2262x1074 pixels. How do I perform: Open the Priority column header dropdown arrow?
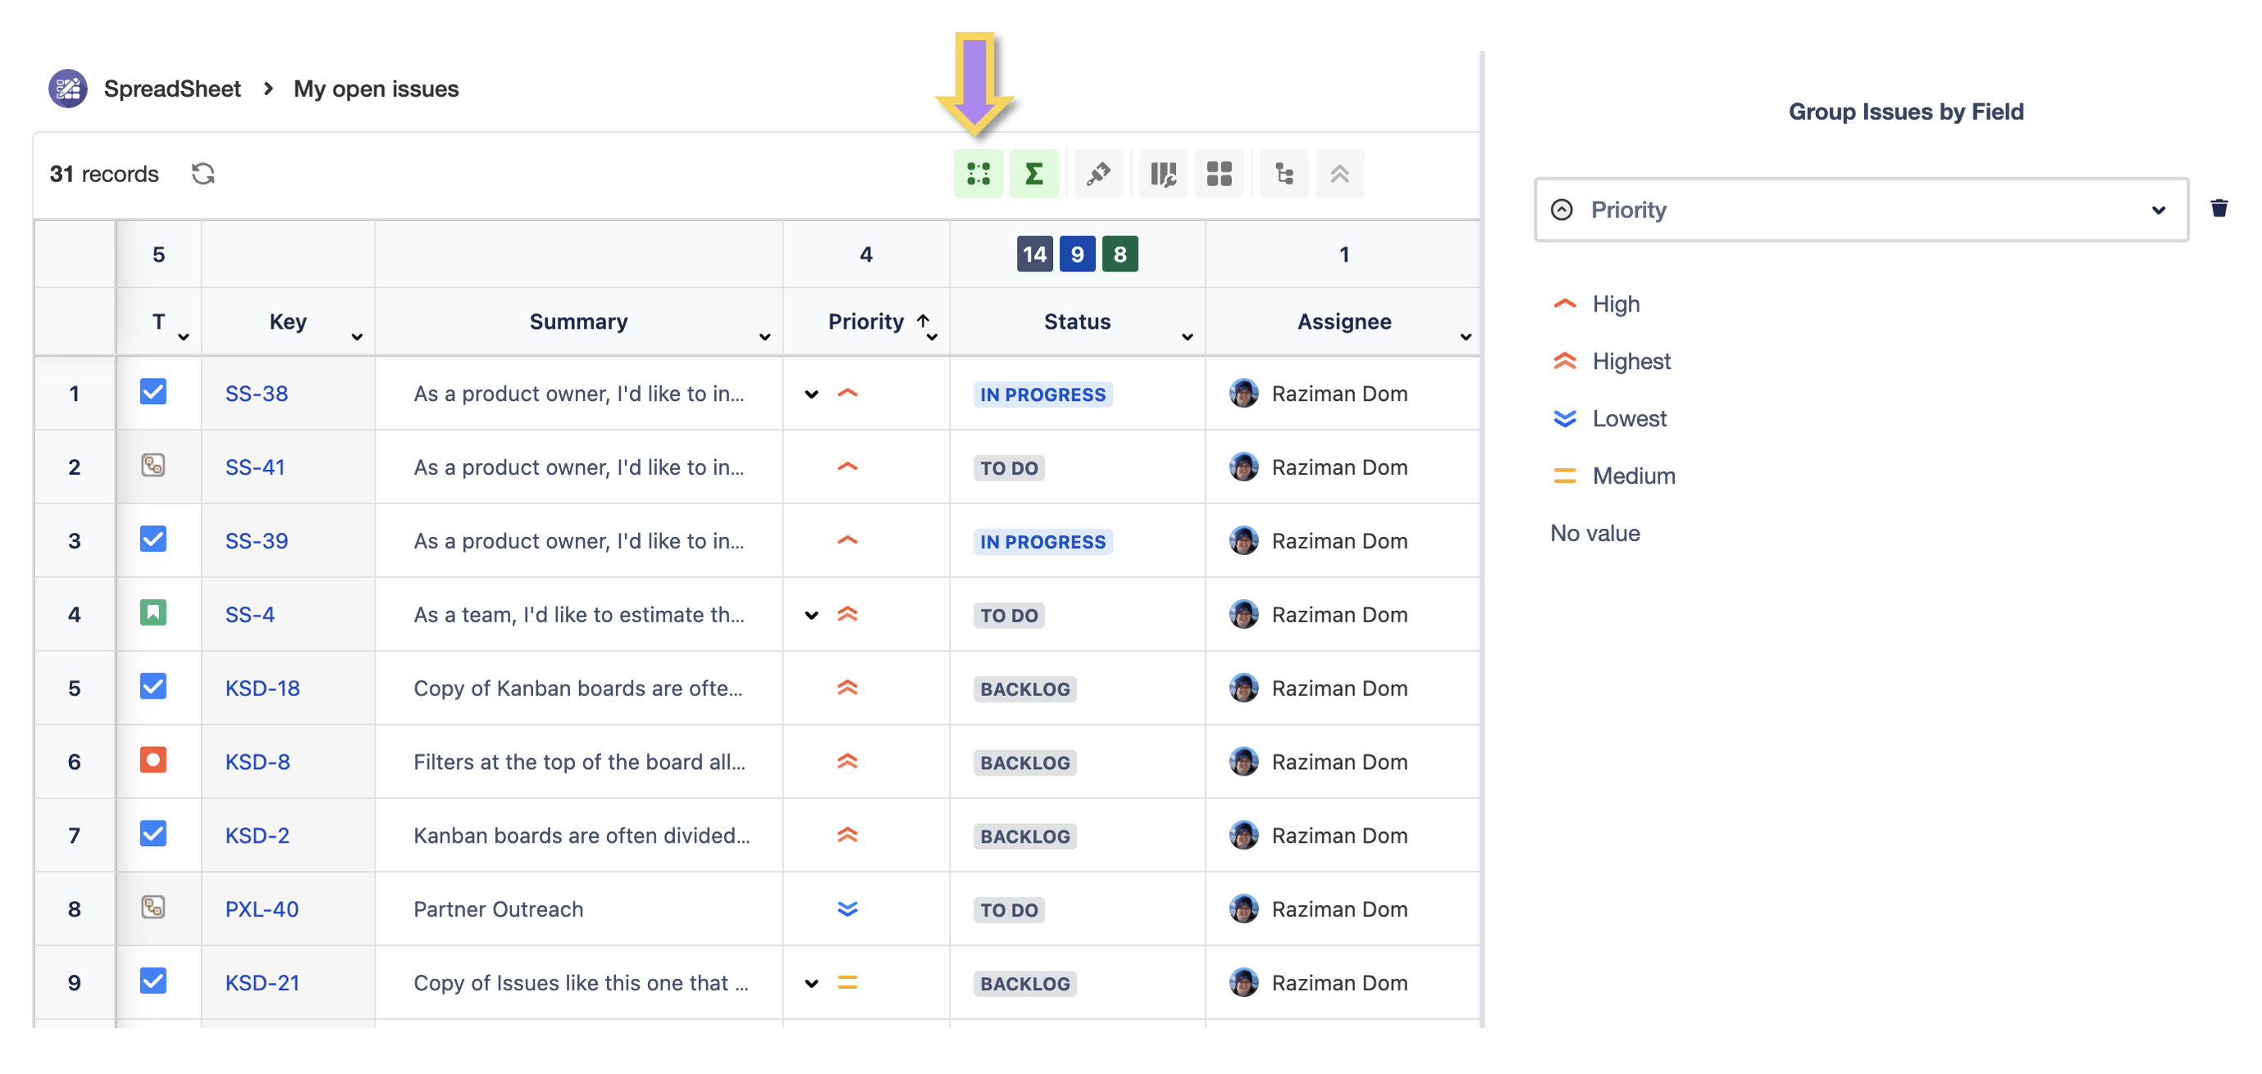[x=932, y=337]
